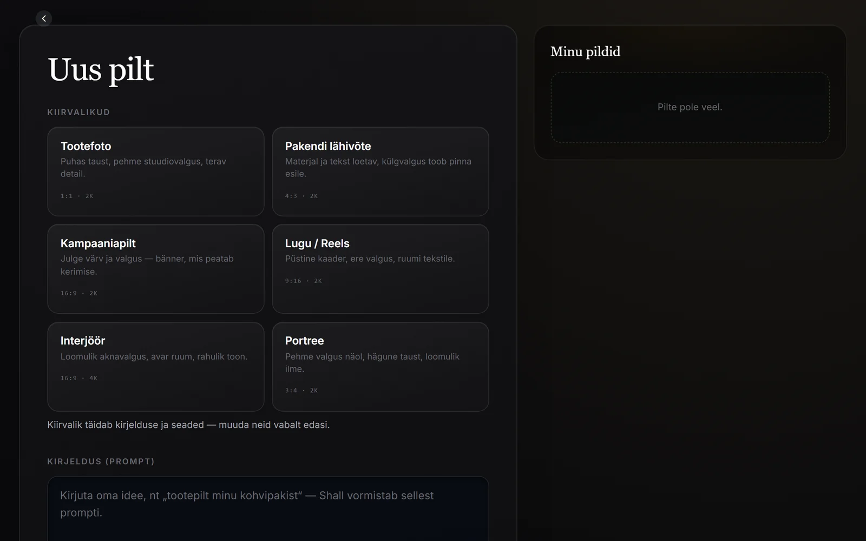
Task: Click the '16:9 · 2K' label in Kampaaniapilt
Action: pyautogui.click(x=79, y=293)
